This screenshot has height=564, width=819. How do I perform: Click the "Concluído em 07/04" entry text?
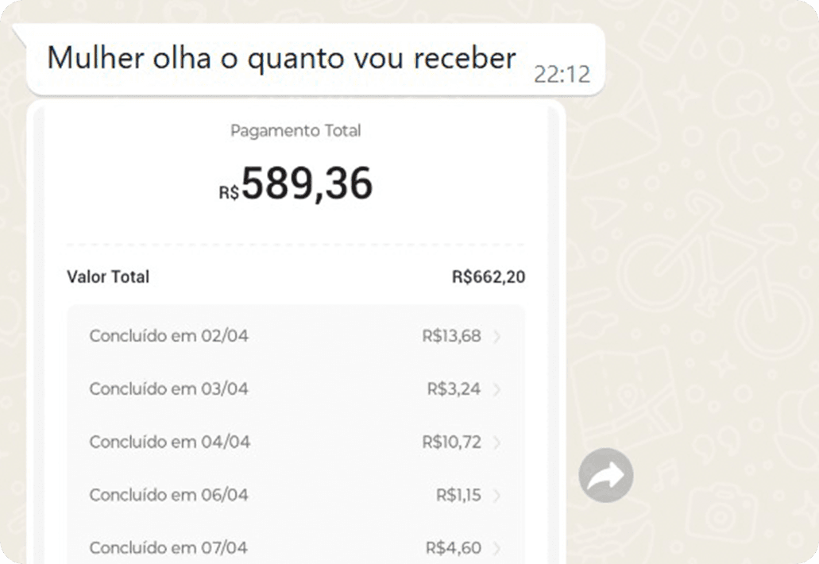coord(168,548)
